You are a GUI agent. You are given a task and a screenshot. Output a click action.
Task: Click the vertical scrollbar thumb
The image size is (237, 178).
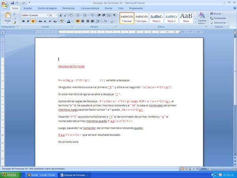point(235,71)
